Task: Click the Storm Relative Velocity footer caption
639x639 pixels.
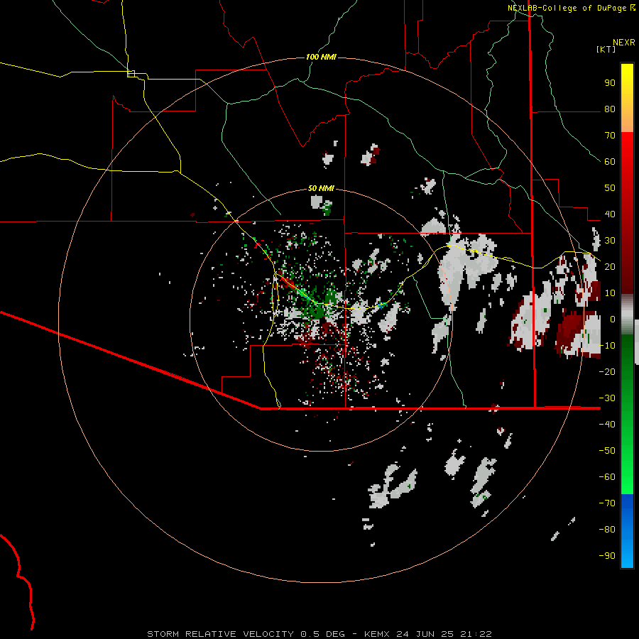Action: [319, 634]
